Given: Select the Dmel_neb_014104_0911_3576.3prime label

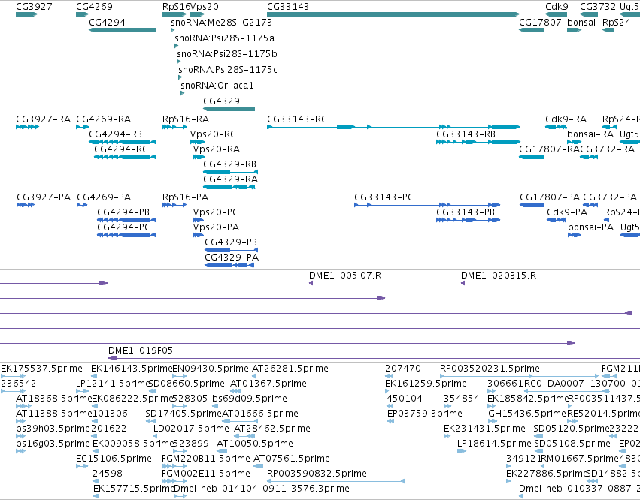Looking at the screenshot, I should (x=262, y=489).
